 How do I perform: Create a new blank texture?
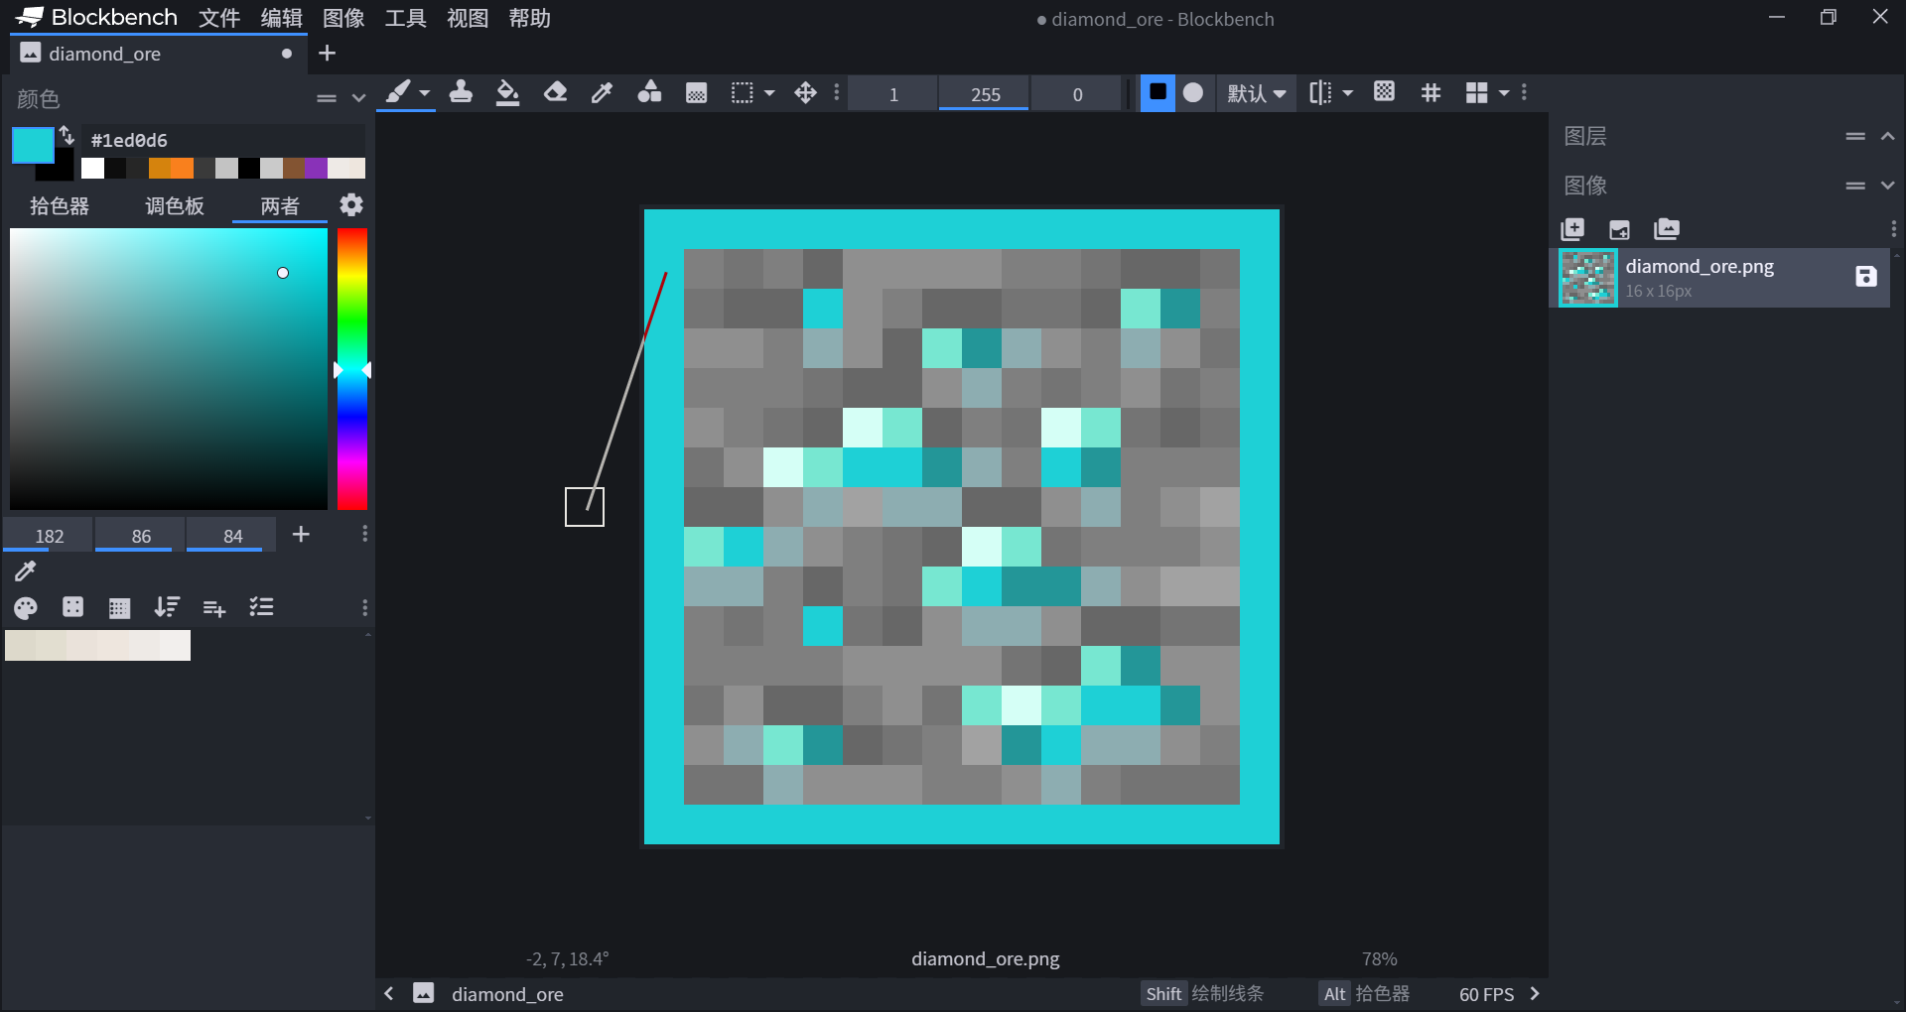(x=1572, y=229)
